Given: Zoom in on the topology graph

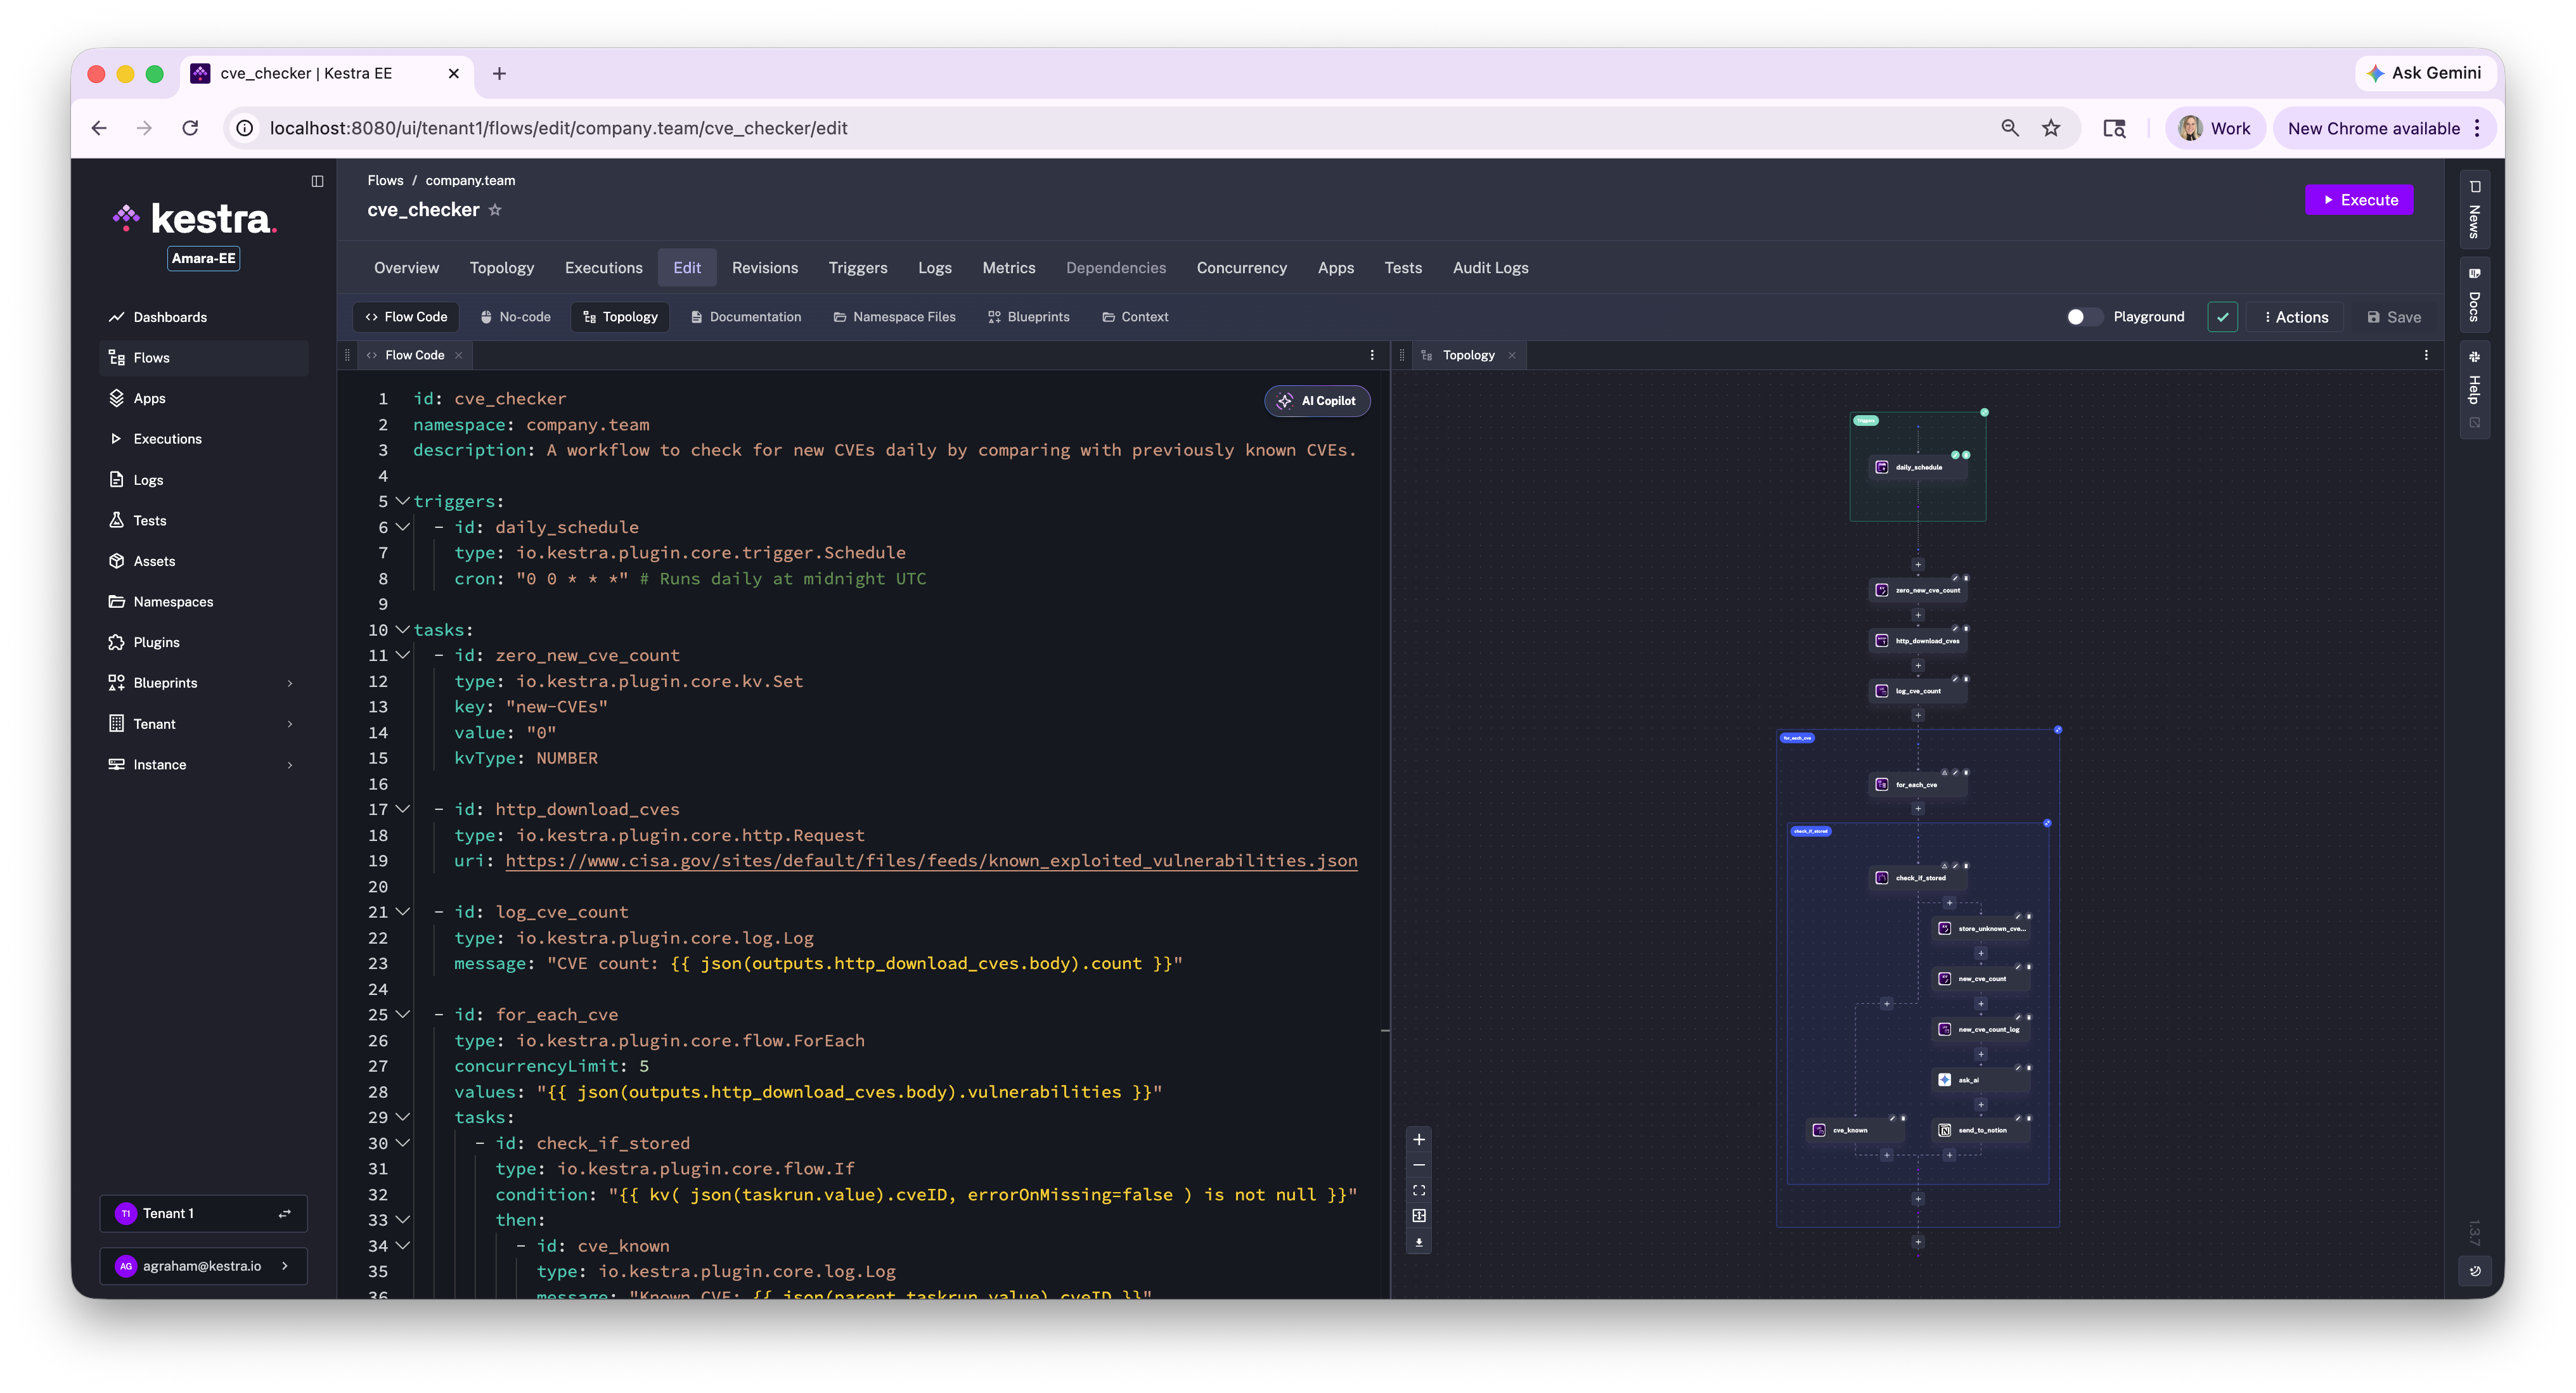Looking at the screenshot, I should click(1418, 1140).
